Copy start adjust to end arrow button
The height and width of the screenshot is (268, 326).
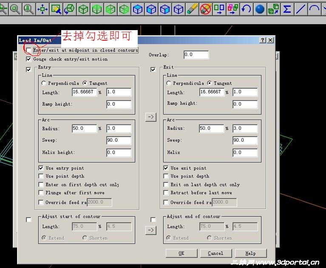coord(151,230)
